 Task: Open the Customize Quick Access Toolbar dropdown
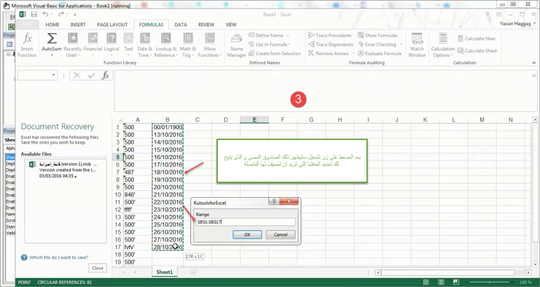click(x=75, y=14)
